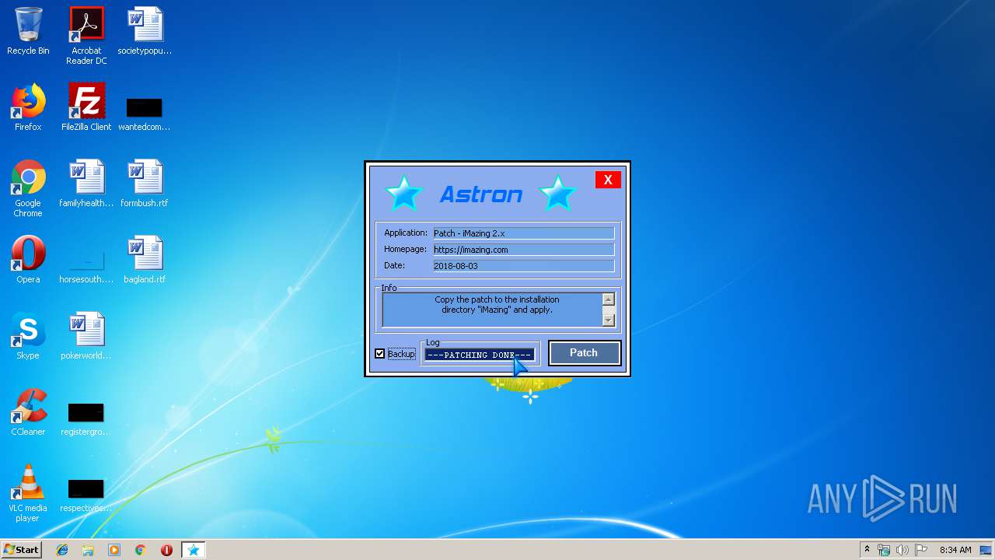Click the right star logo in Astron
The width and height of the screenshot is (995, 560).
point(557,194)
